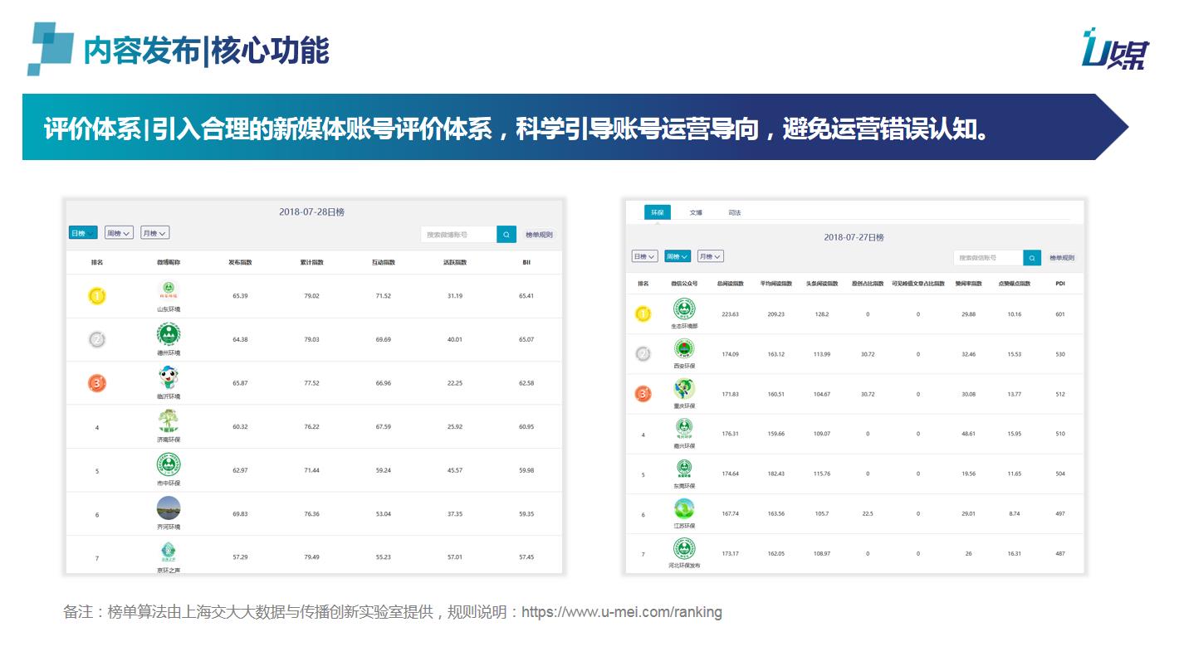Click the 2018-07-28日榜 title
Screen dimensions: 1179x661
[311, 212]
